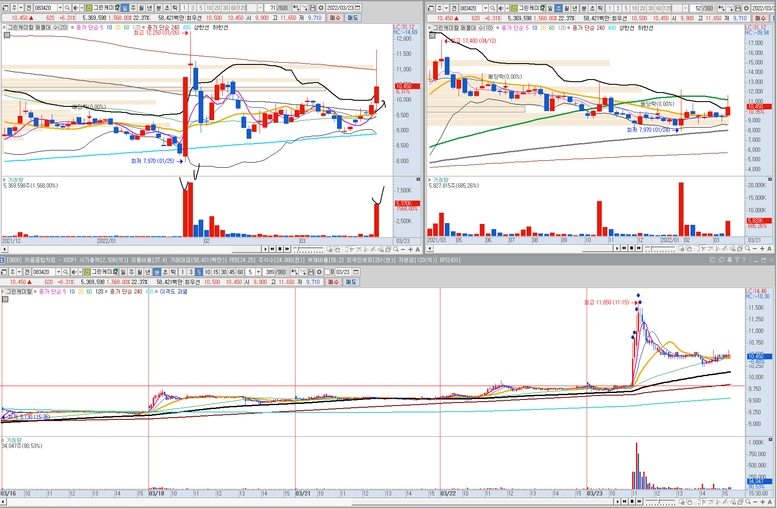The image size is (777, 508).
Task: Click stop playback button under top-left chart
Action: (x=280, y=249)
